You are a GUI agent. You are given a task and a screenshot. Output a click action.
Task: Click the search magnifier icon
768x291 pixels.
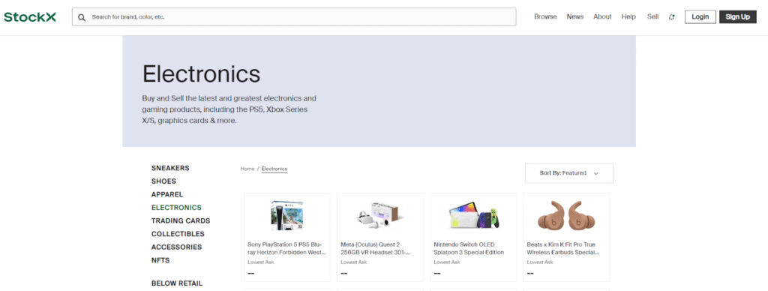82,17
